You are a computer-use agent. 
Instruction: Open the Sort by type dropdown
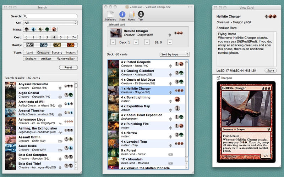pyautogui.click(x=174, y=54)
